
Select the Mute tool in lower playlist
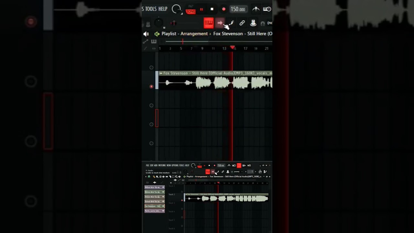click(x=164, y=177)
